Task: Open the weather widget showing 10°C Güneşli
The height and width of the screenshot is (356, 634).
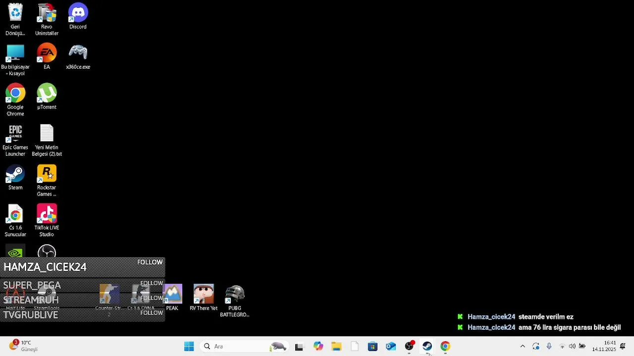Action: tap(23, 346)
